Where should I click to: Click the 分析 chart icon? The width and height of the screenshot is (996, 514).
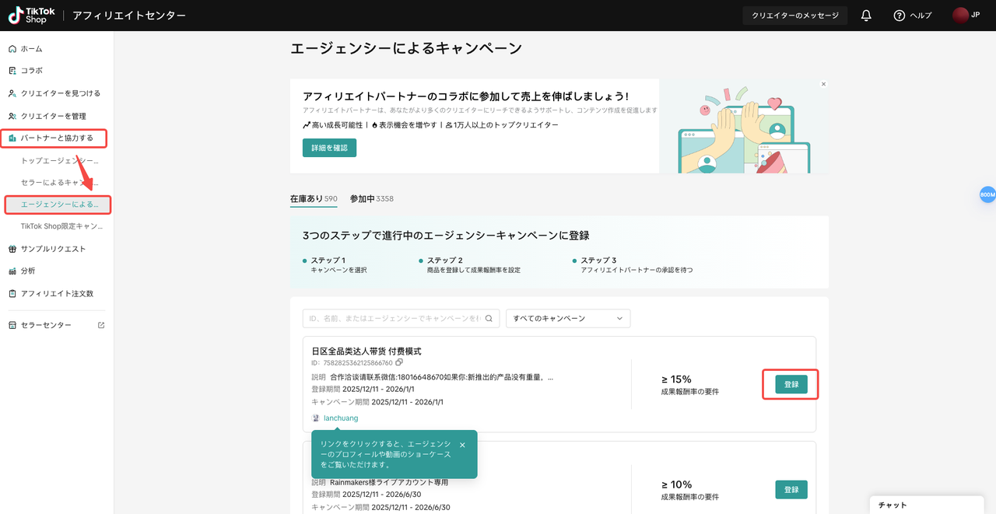click(x=12, y=271)
